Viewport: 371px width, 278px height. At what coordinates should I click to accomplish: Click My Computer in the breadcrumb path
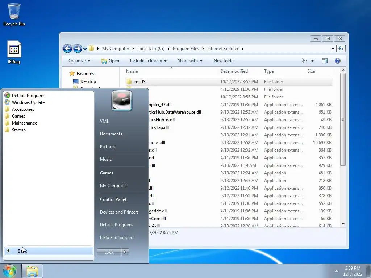(x=116, y=49)
